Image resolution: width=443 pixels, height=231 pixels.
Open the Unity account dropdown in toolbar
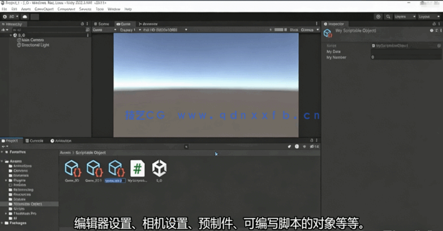click(x=11, y=17)
